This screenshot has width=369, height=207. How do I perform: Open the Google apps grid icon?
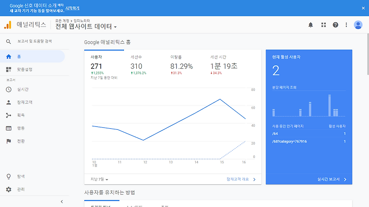[324, 25]
